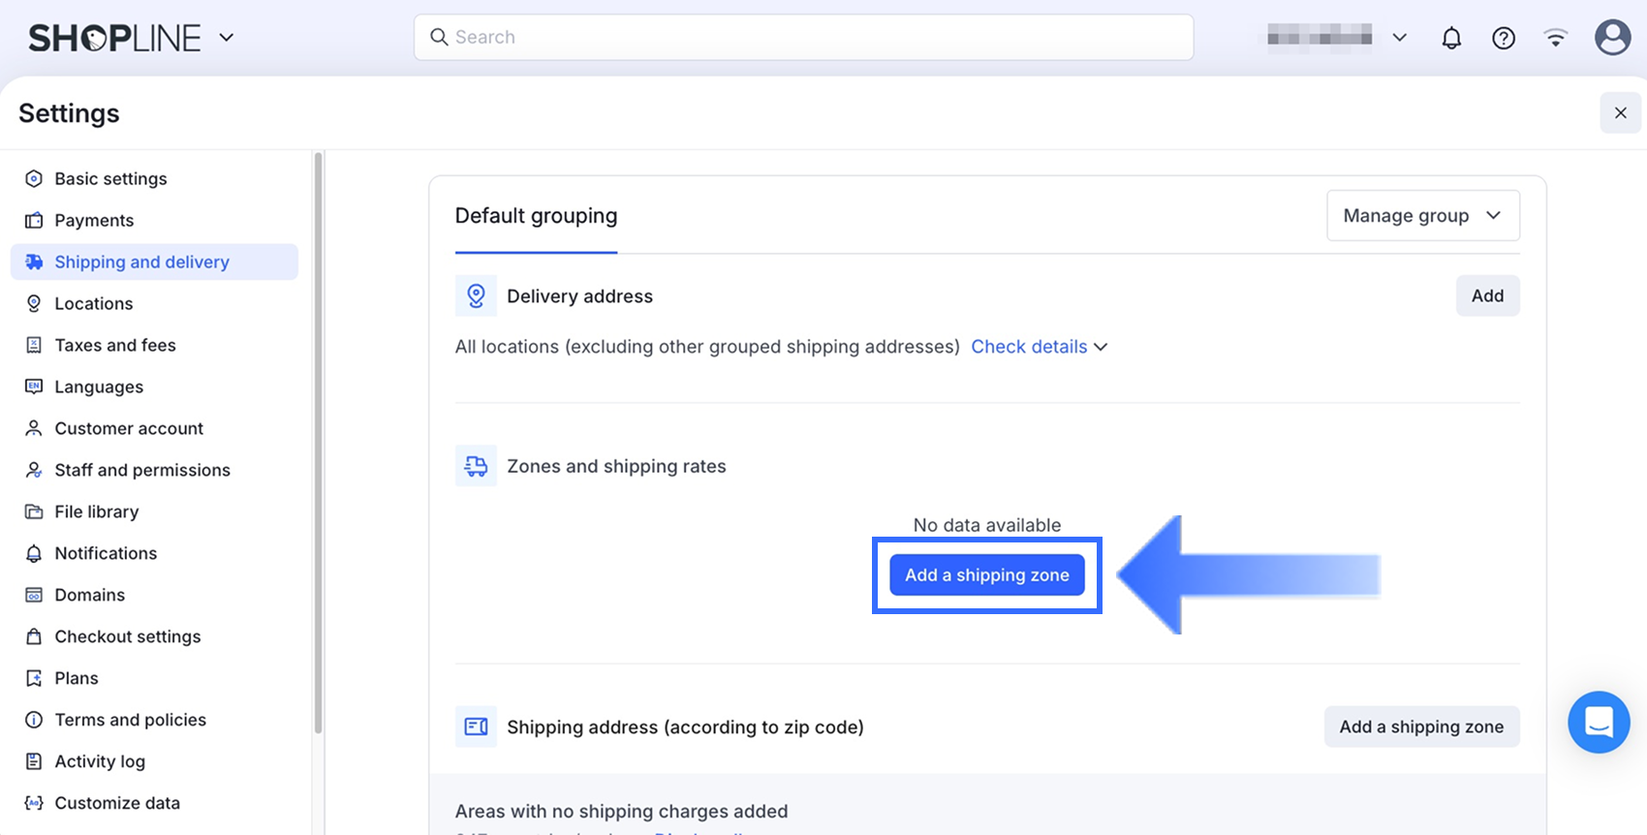Click the Zones and shipping rates truck icon
Image resolution: width=1647 pixels, height=835 pixels.
[476, 466]
